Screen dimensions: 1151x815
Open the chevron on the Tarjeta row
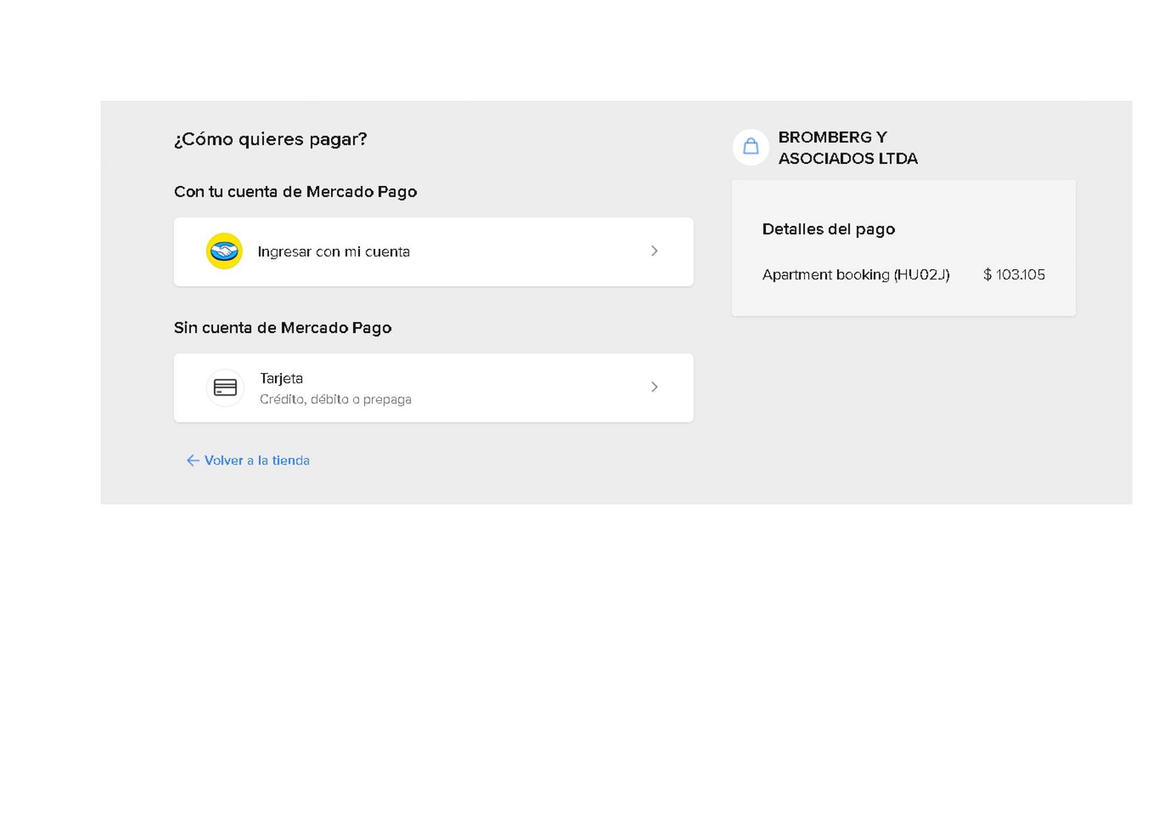654,387
